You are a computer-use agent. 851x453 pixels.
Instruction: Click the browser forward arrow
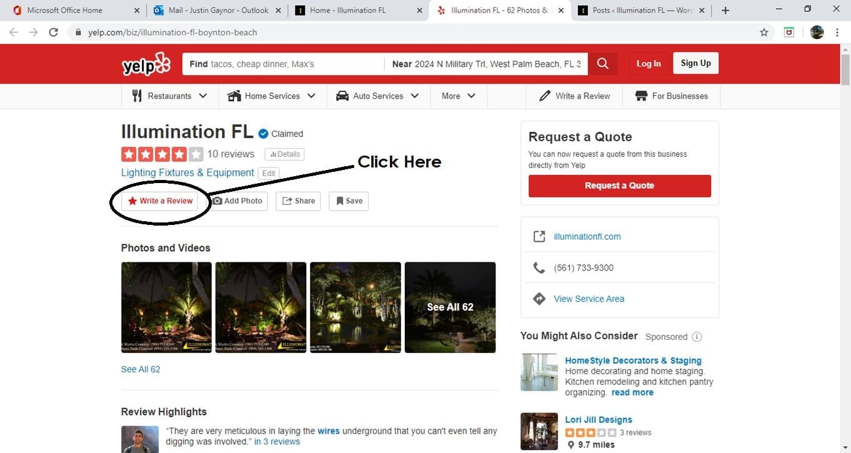point(33,32)
